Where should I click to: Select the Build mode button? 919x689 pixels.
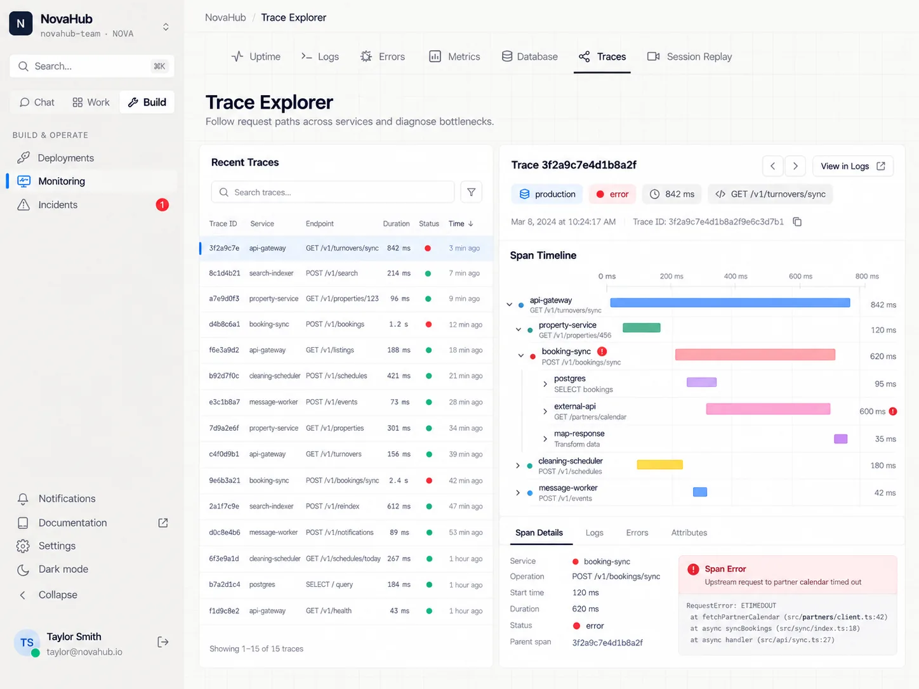[x=147, y=102]
